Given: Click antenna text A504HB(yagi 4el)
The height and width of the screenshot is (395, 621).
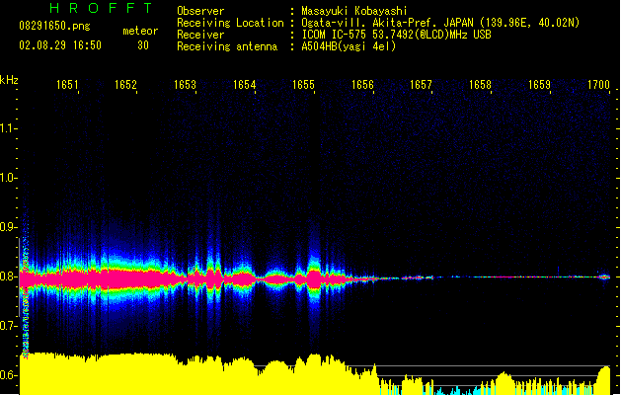Looking at the screenshot, I should [349, 46].
